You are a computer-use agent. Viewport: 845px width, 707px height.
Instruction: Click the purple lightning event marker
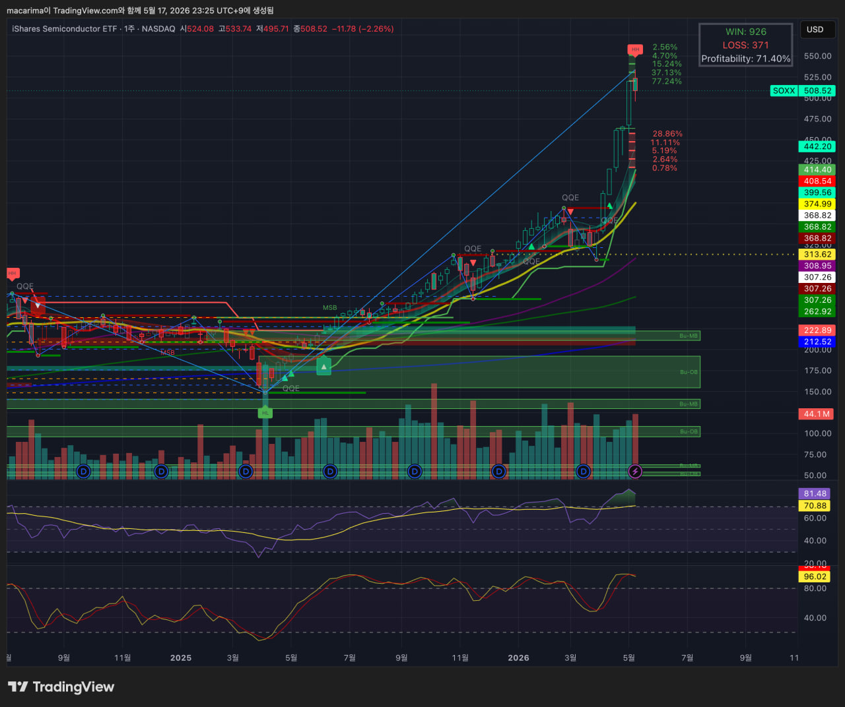pos(635,472)
